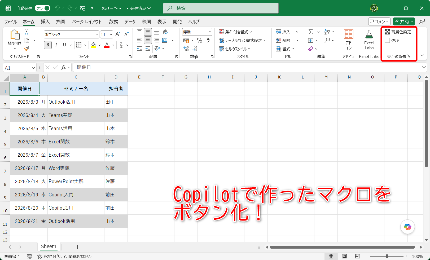Screen dimensions: 430x260
Task: Apply italic formatting
Action: click(x=56, y=45)
